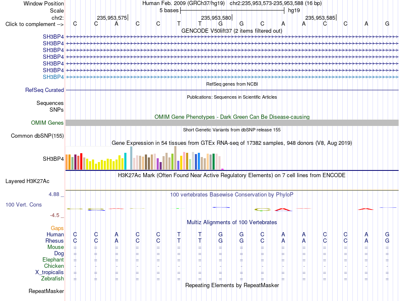Click the 'Chicken' alignment row label
399x301 pixels.
click(54, 266)
